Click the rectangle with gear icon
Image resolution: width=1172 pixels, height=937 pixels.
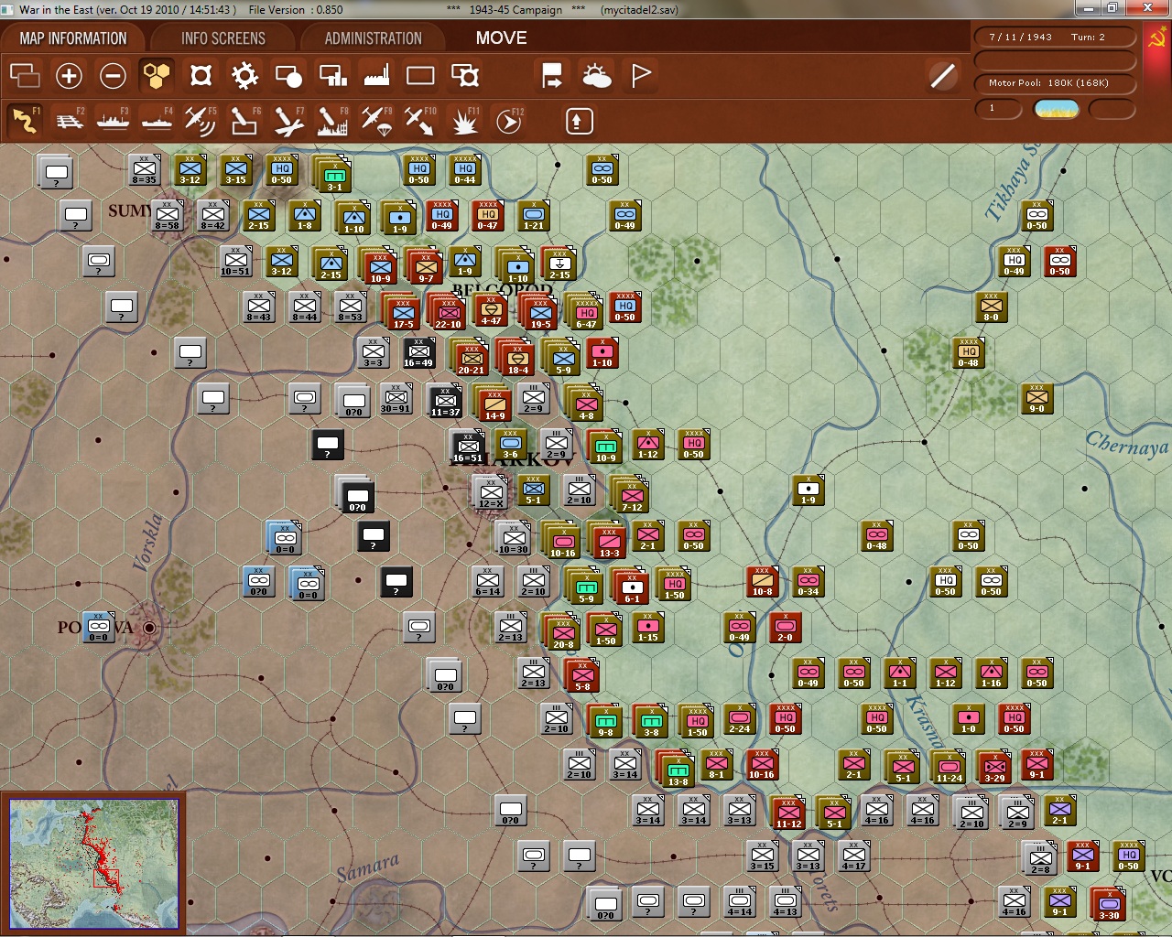tap(464, 76)
